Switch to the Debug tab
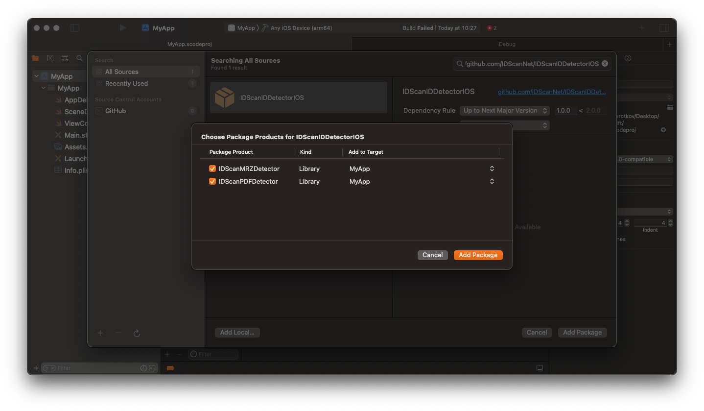This screenshot has width=704, height=411. tap(507, 44)
